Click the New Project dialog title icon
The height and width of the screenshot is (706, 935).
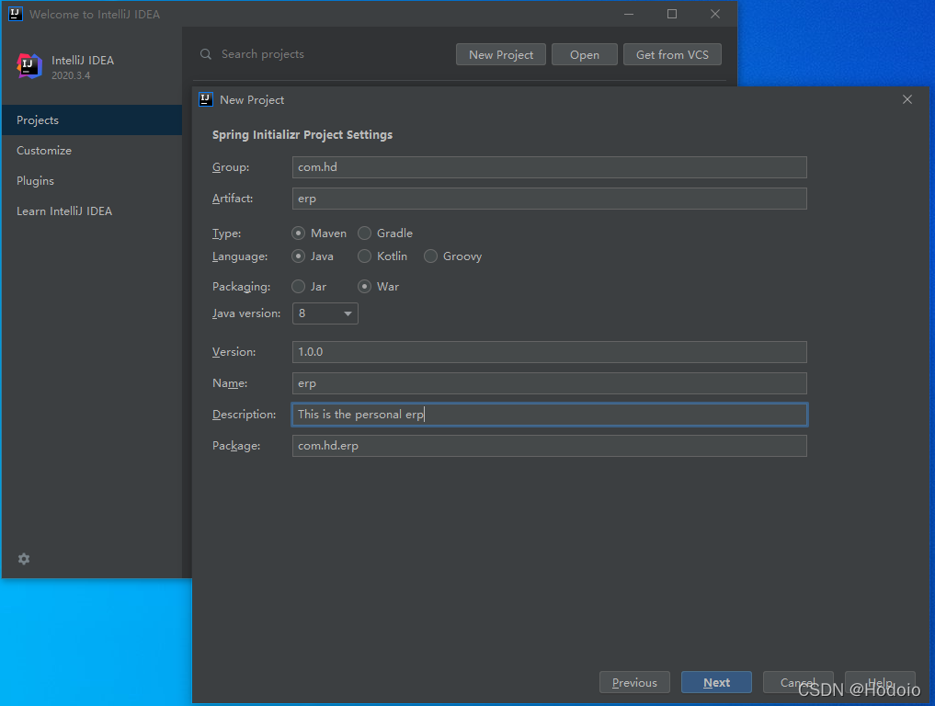click(x=206, y=99)
